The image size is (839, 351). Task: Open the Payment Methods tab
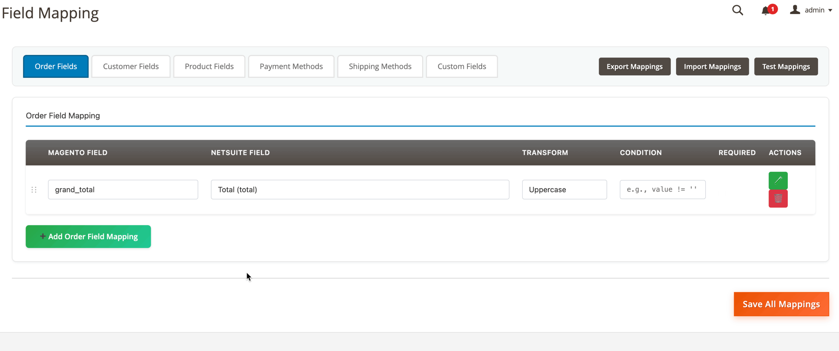291,66
